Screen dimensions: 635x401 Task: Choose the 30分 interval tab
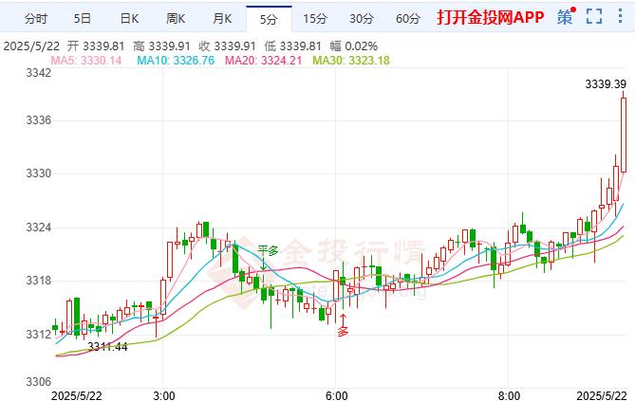coord(362,19)
